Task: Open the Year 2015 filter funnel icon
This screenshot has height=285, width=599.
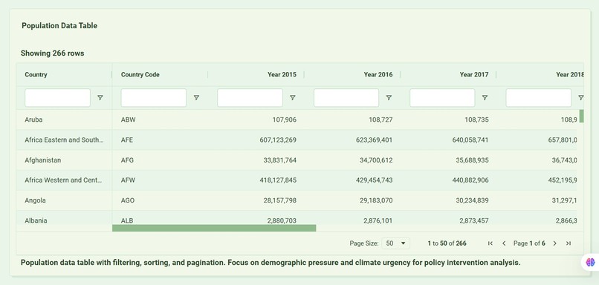Action: click(293, 98)
